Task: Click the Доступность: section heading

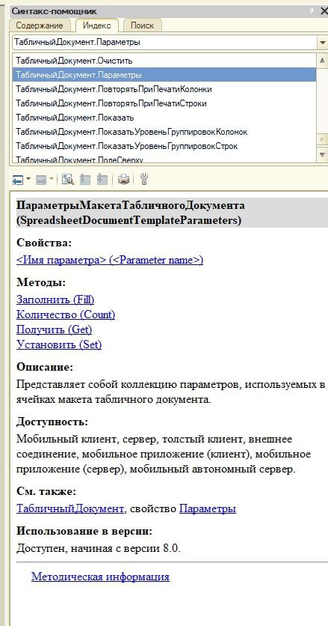Action: click(52, 422)
